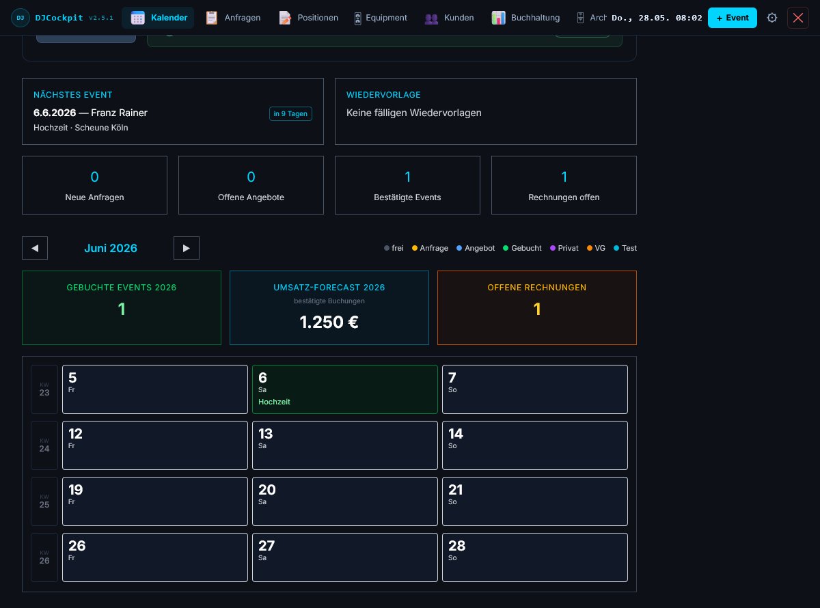Click the Anfragen clipboard icon
The width and height of the screenshot is (820, 608).
click(x=212, y=18)
